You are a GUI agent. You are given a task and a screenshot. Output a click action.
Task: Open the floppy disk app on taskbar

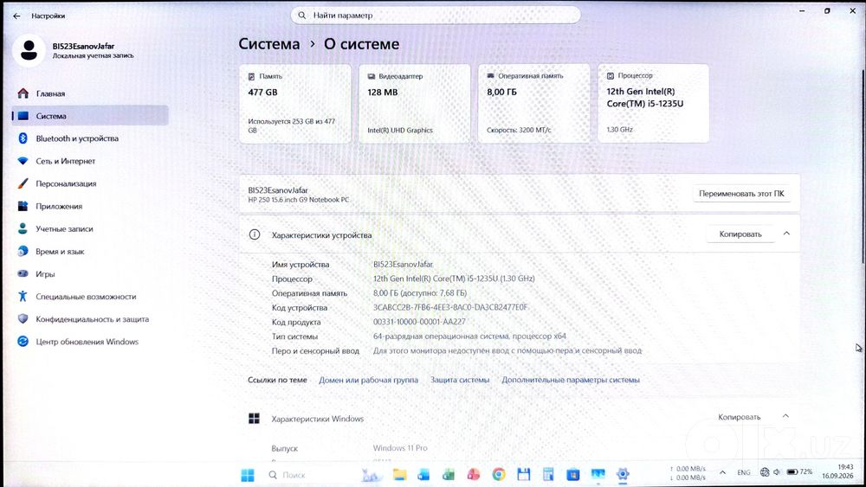click(x=524, y=474)
